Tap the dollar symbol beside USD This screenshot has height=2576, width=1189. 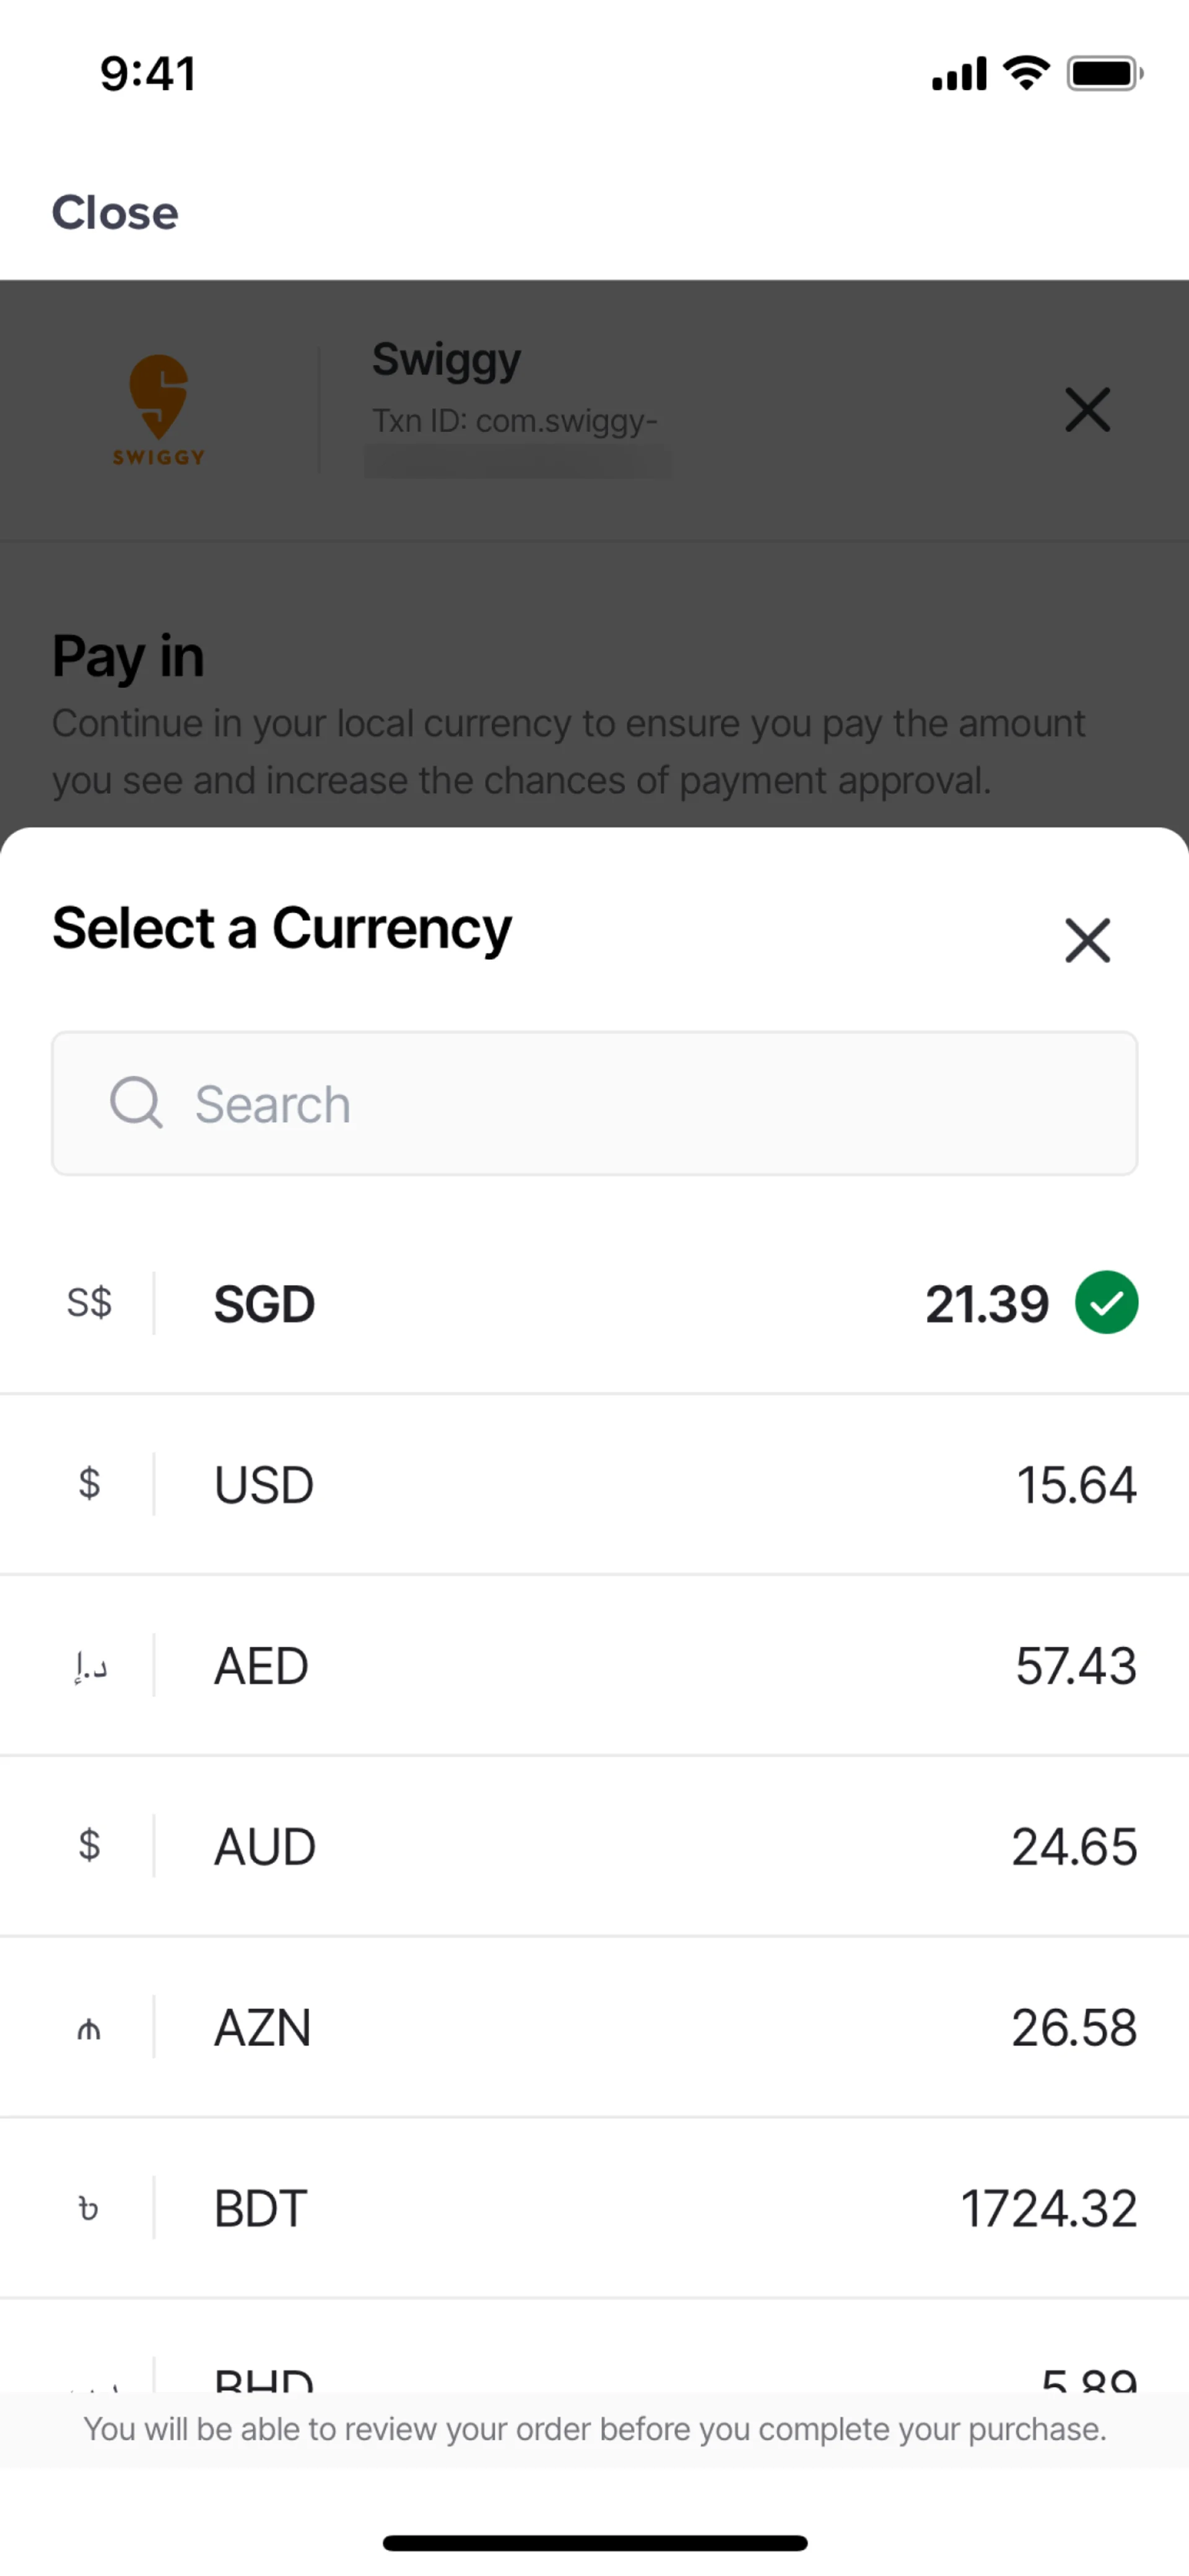click(89, 1484)
